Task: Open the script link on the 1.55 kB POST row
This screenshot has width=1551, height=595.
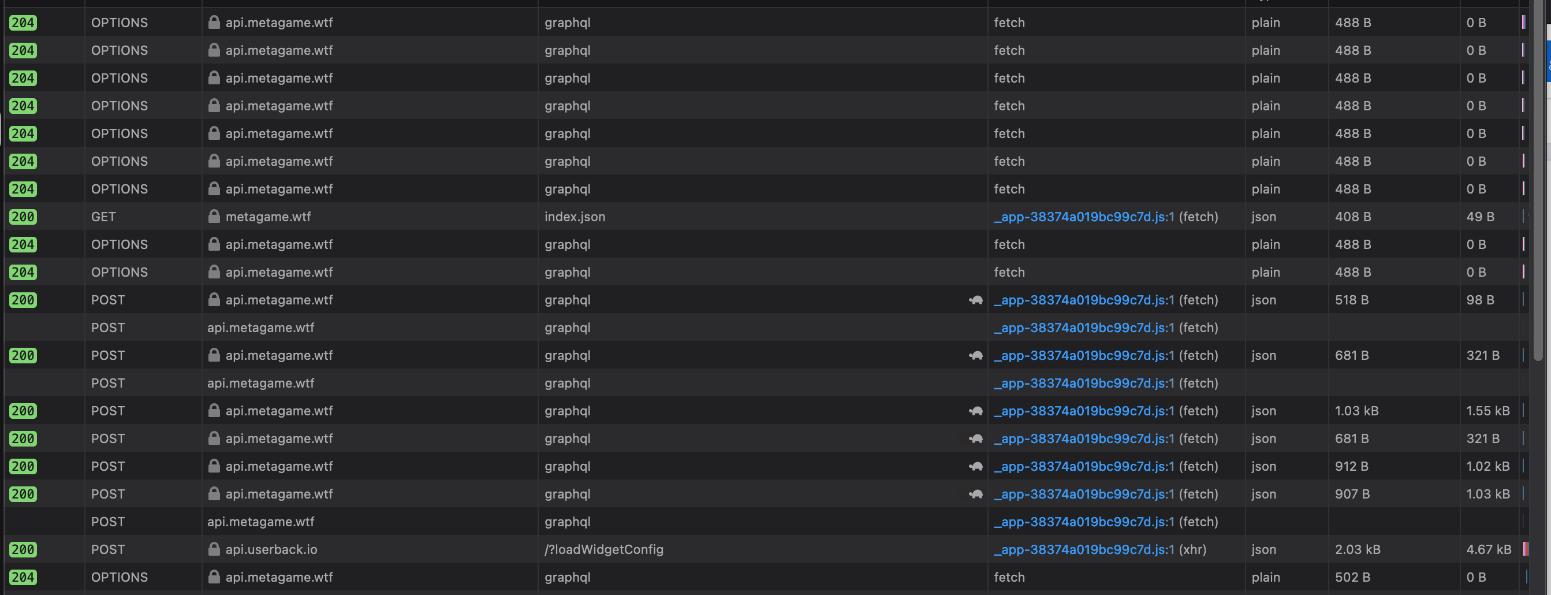Action: [x=1084, y=411]
